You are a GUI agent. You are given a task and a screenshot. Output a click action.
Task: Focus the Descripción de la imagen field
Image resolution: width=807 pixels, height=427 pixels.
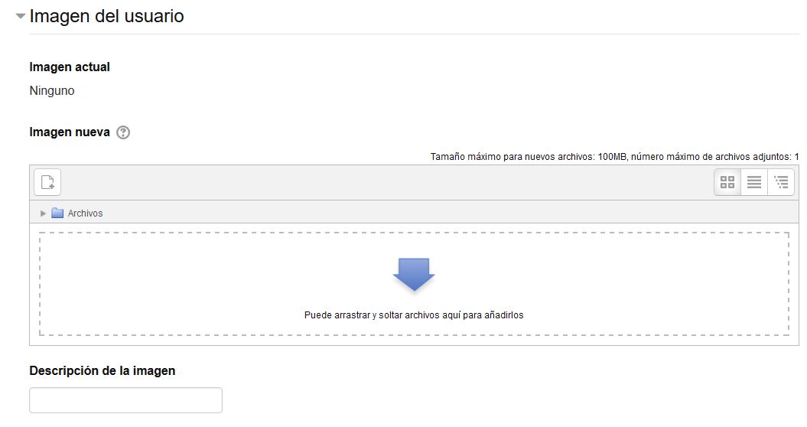click(x=125, y=400)
